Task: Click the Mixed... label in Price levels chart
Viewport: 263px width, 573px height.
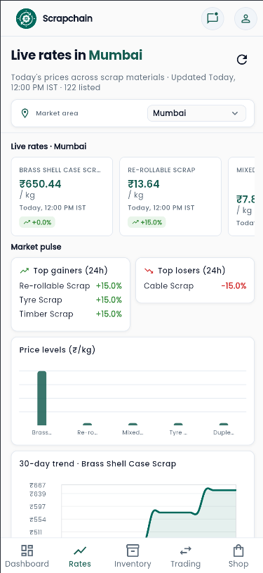Action: click(133, 432)
